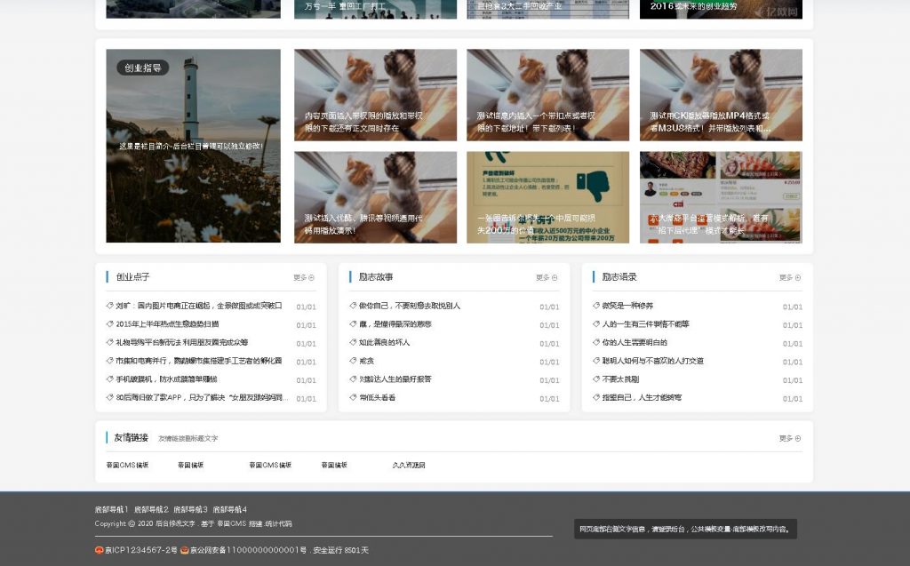Click tag icon beside 你的人生需要明白的

[596, 342]
